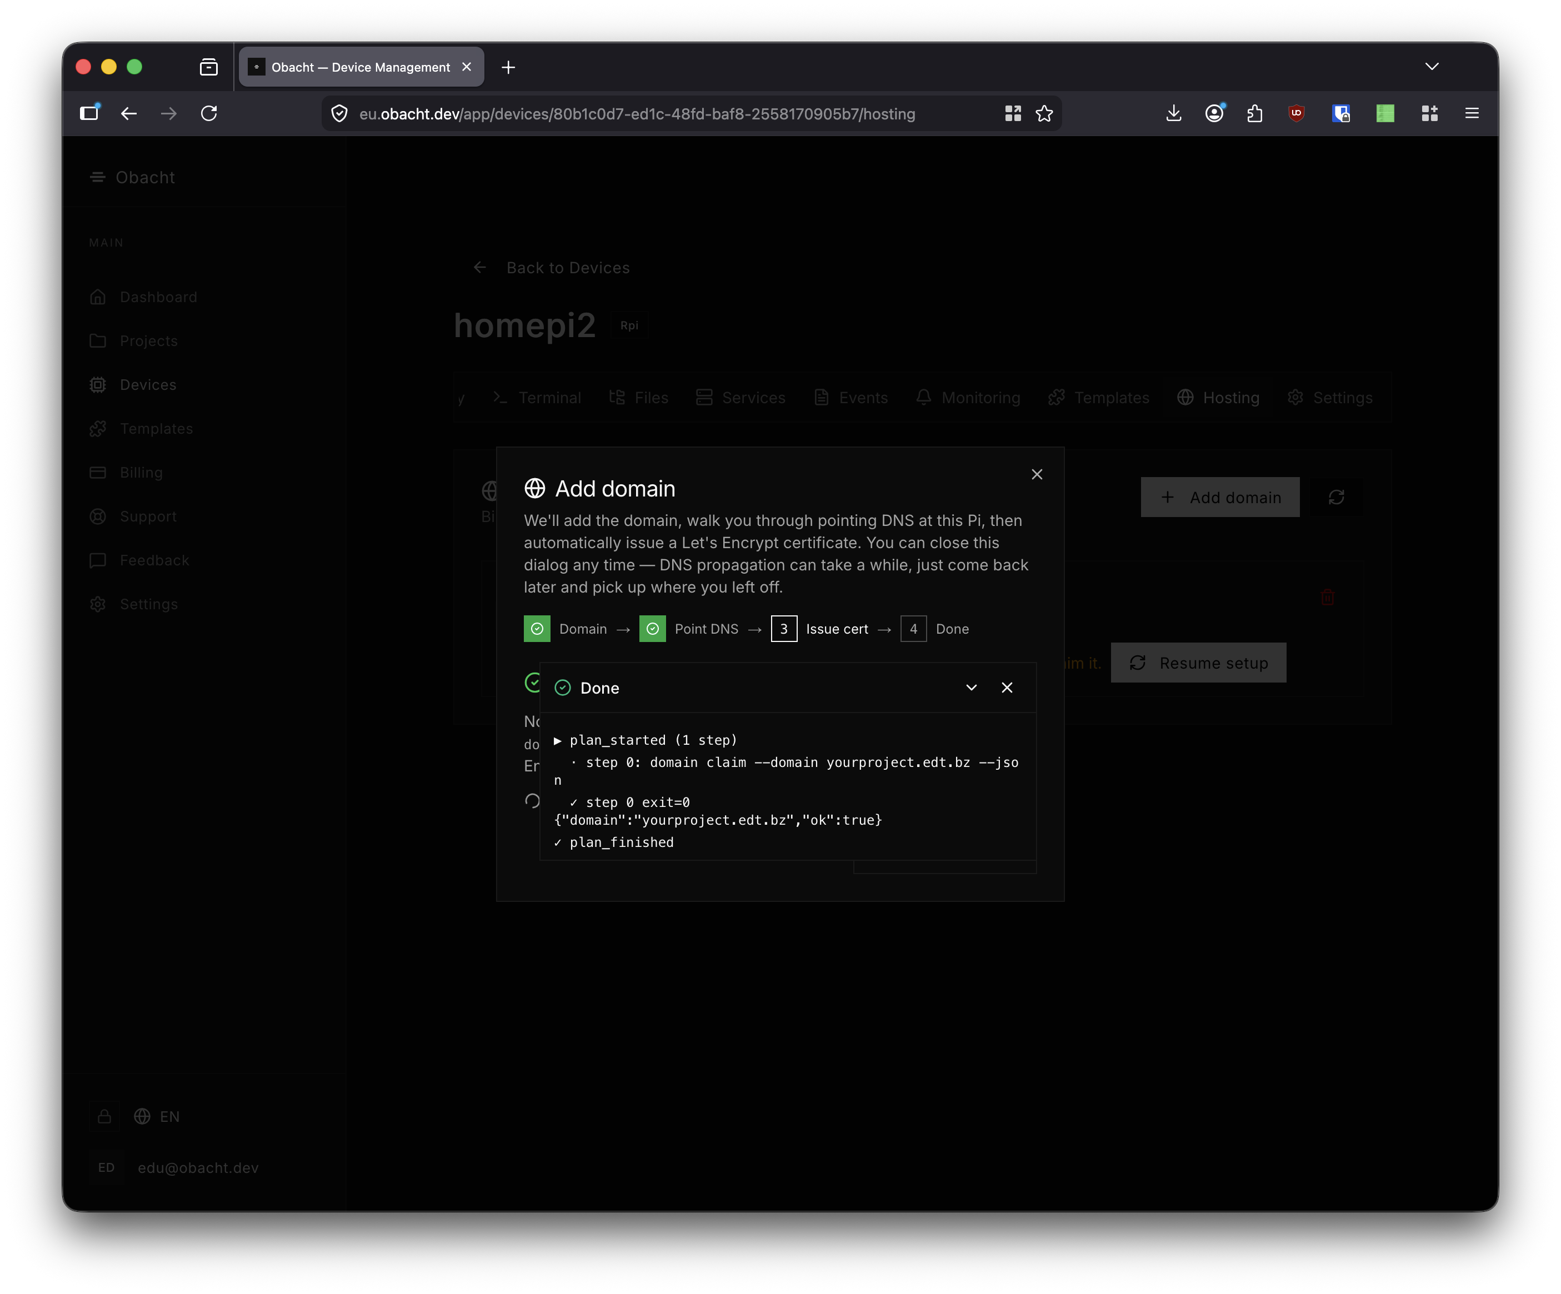The height and width of the screenshot is (1294, 1561).
Task: Click the Rpi badge next to homepi2
Action: click(629, 325)
